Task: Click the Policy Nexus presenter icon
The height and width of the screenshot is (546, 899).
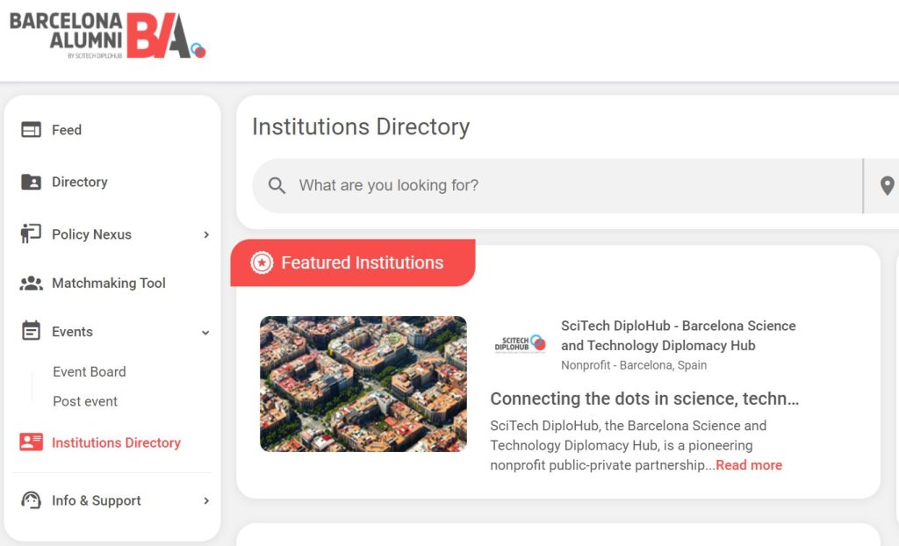Action: tap(31, 234)
